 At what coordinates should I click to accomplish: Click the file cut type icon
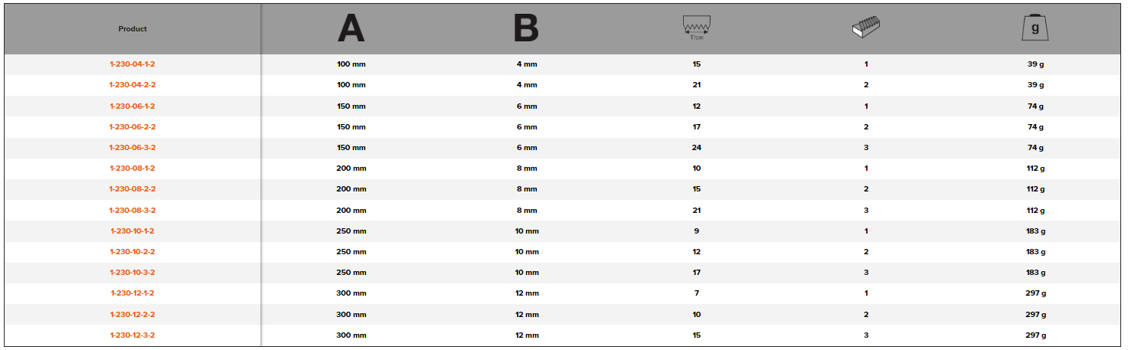tap(866, 29)
